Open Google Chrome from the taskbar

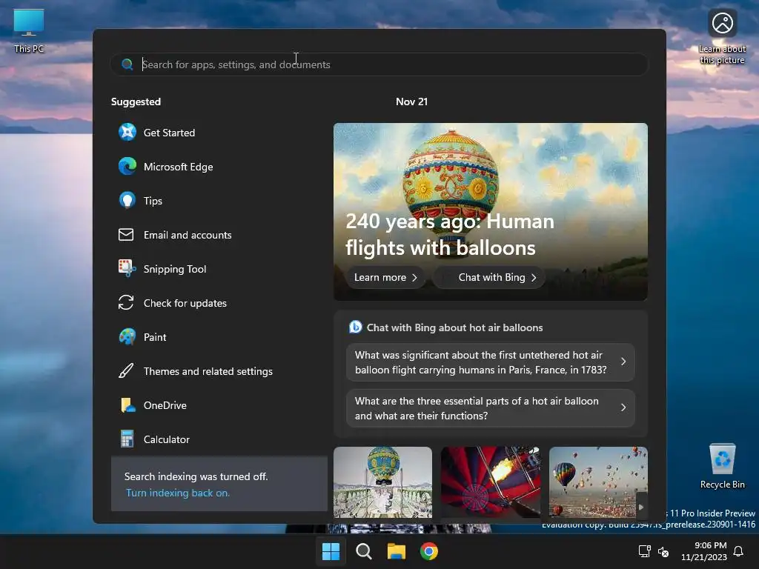429,551
